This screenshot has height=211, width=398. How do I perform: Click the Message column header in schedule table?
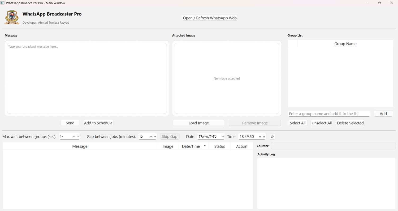[80, 146]
